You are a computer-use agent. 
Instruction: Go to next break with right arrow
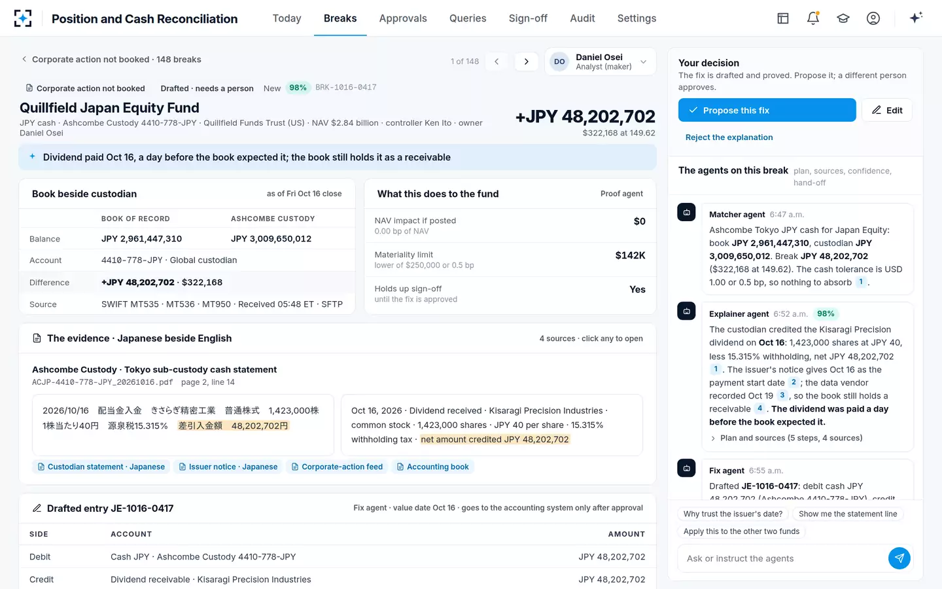(x=527, y=62)
